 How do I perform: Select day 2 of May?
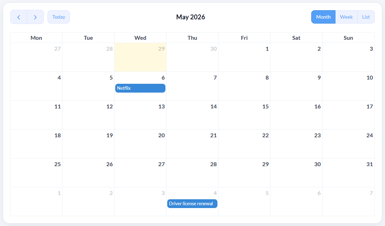point(296,57)
